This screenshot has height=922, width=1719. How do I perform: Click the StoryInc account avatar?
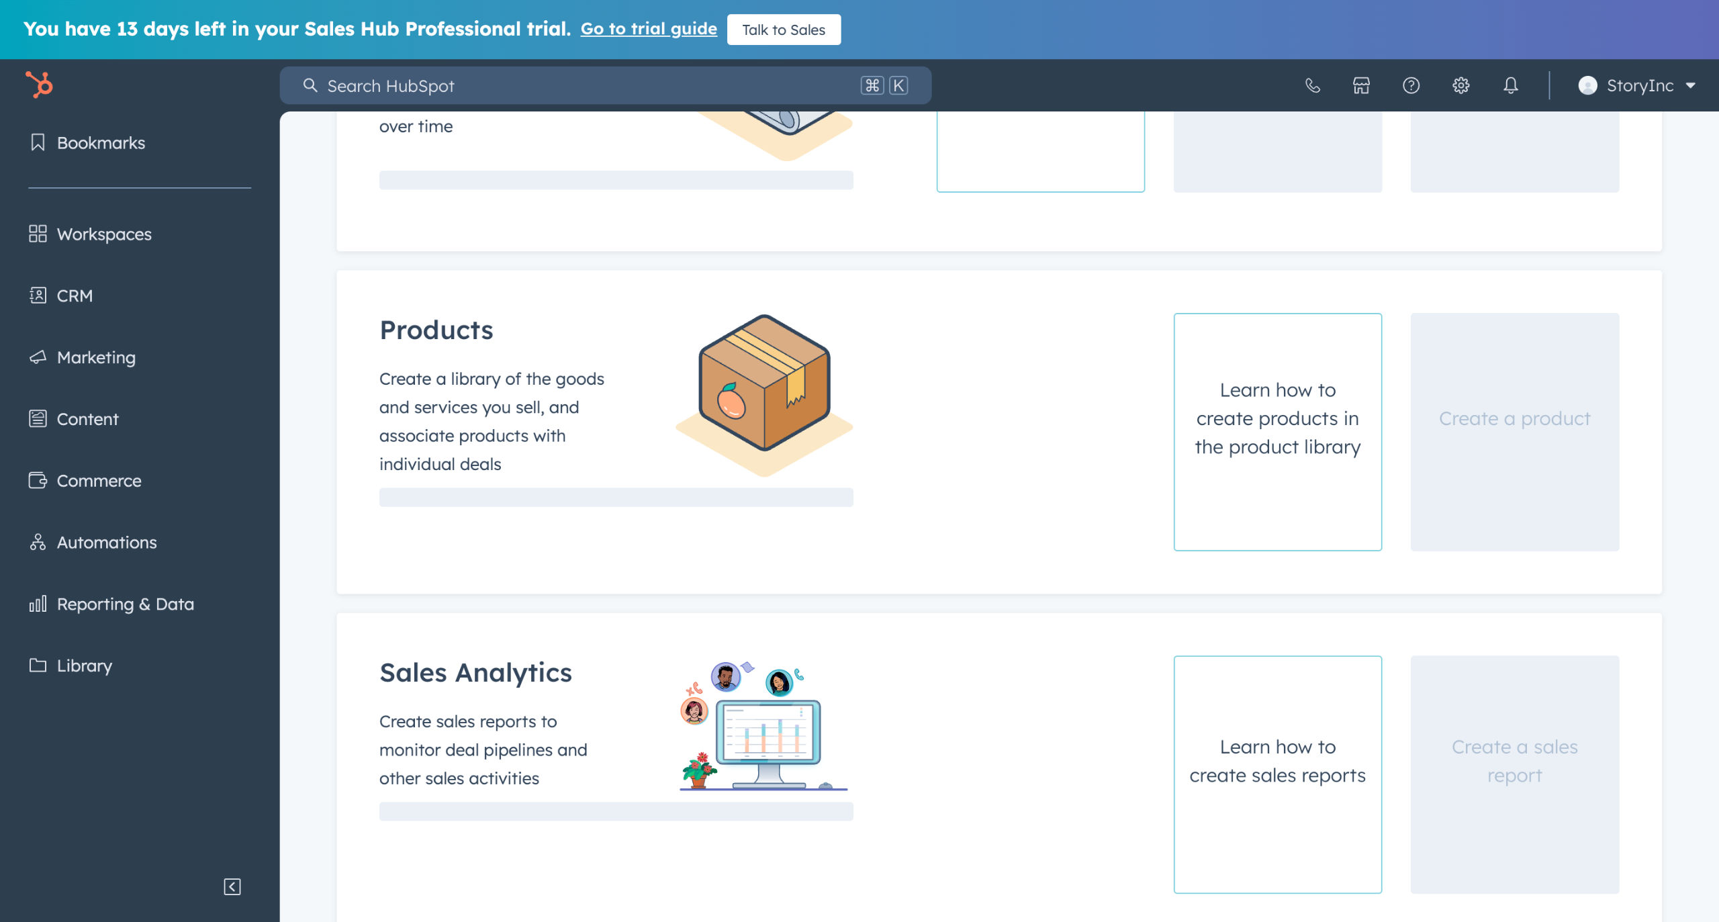click(1587, 85)
